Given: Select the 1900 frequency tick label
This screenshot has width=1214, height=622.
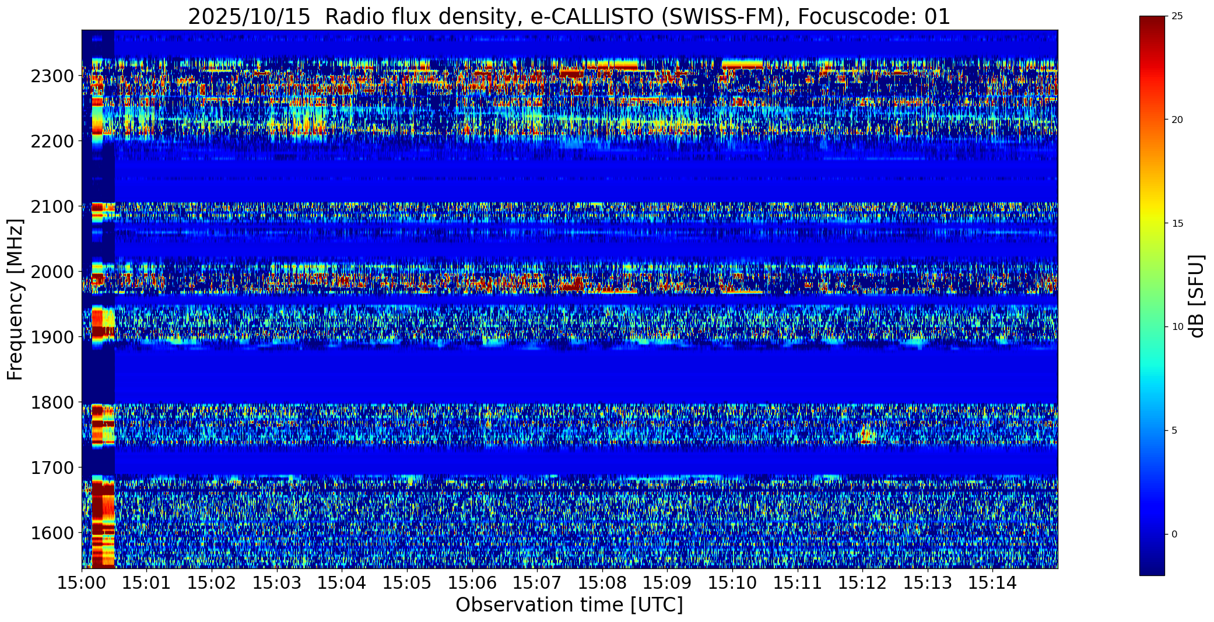Looking at the screenshot, I should tap(54, 338).
